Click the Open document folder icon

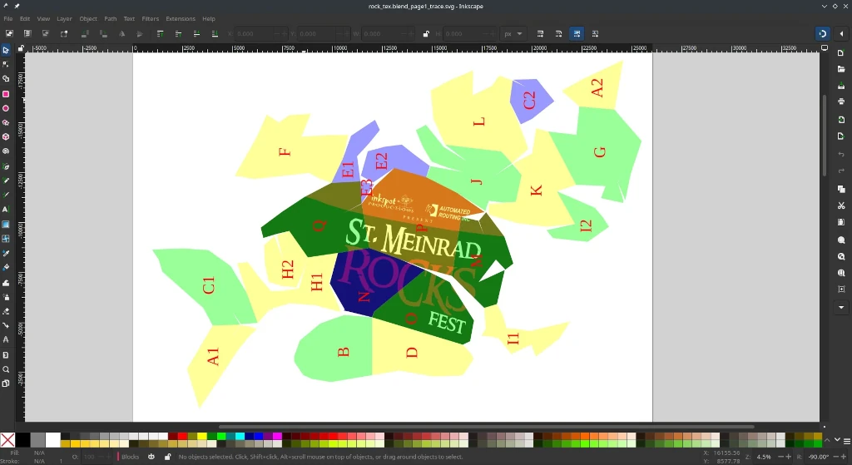[x=841, y=69]
